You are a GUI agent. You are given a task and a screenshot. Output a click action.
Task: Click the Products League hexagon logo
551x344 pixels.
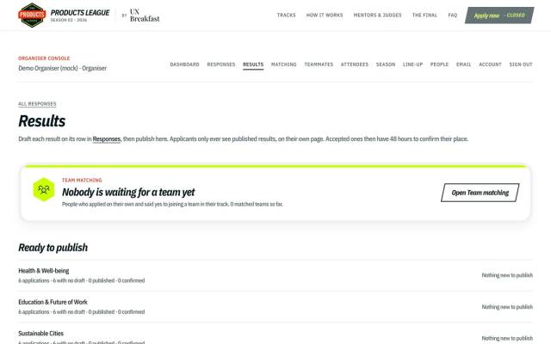coord(32,15)
